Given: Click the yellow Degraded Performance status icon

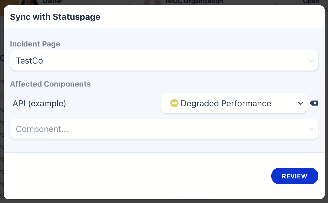Looking at the screenshot, I should 174,103.
